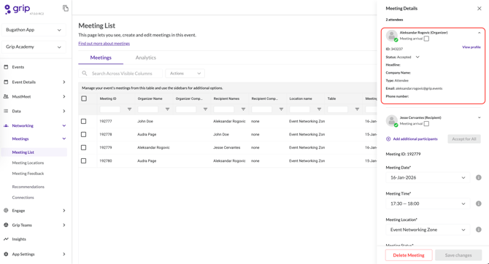Click the Organizer Name filter input
This screenshot has width=489, height=264.
148,109
